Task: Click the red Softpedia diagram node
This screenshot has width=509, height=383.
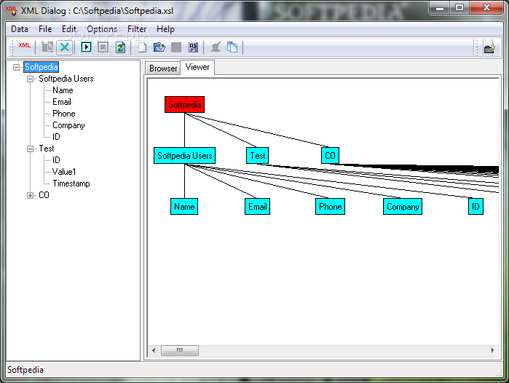Action: pyautogui.click(x=185, y=105)
